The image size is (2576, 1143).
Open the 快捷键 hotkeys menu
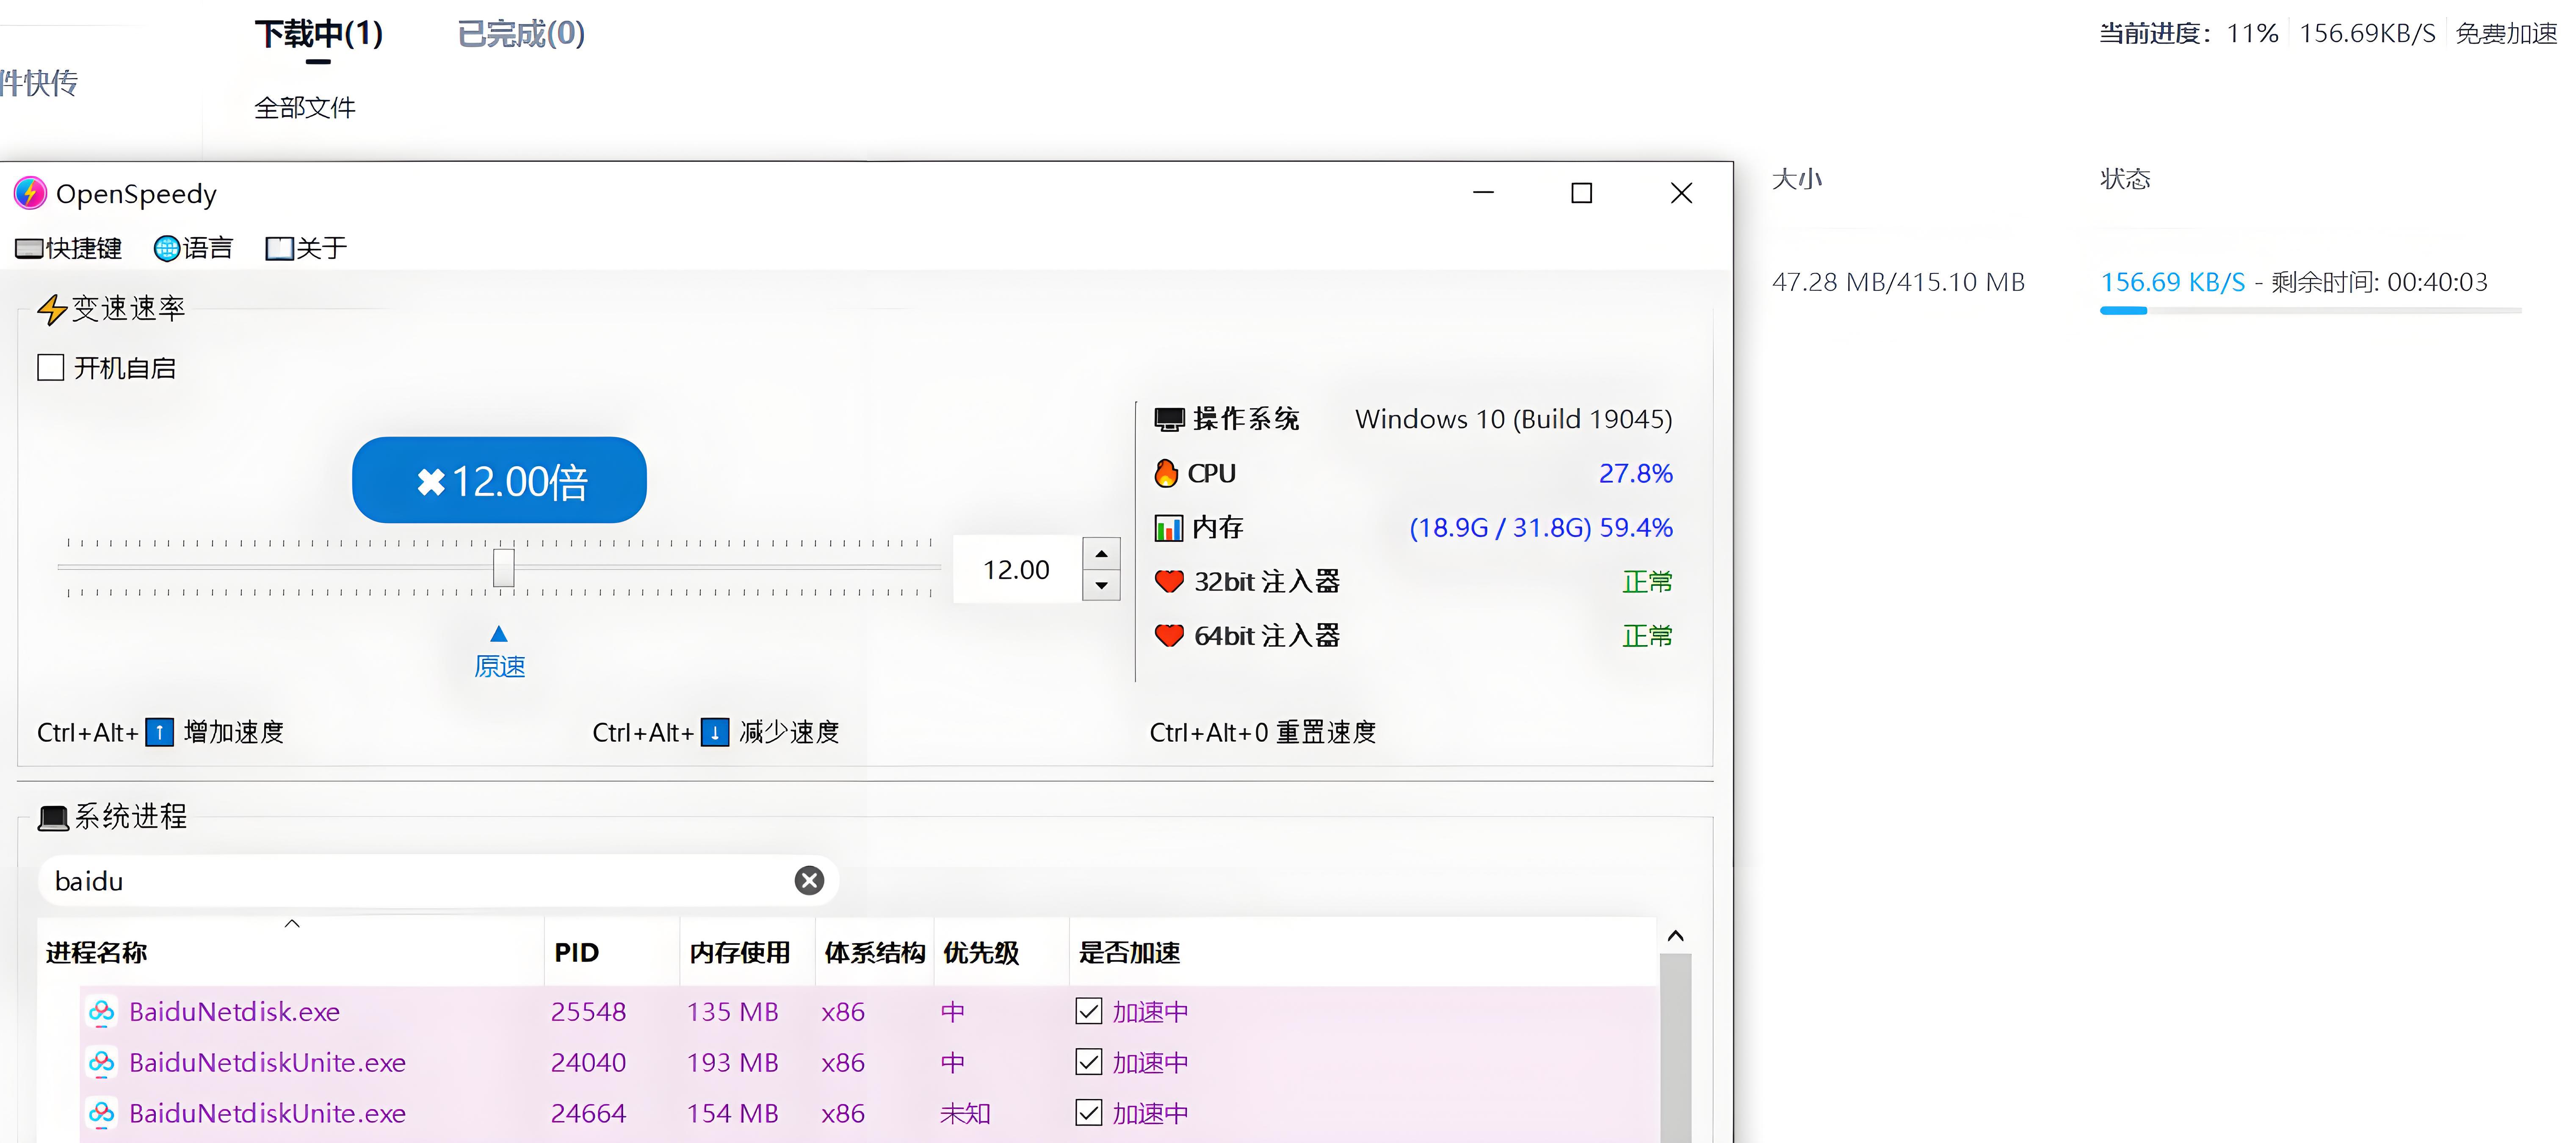coord(69,248)
